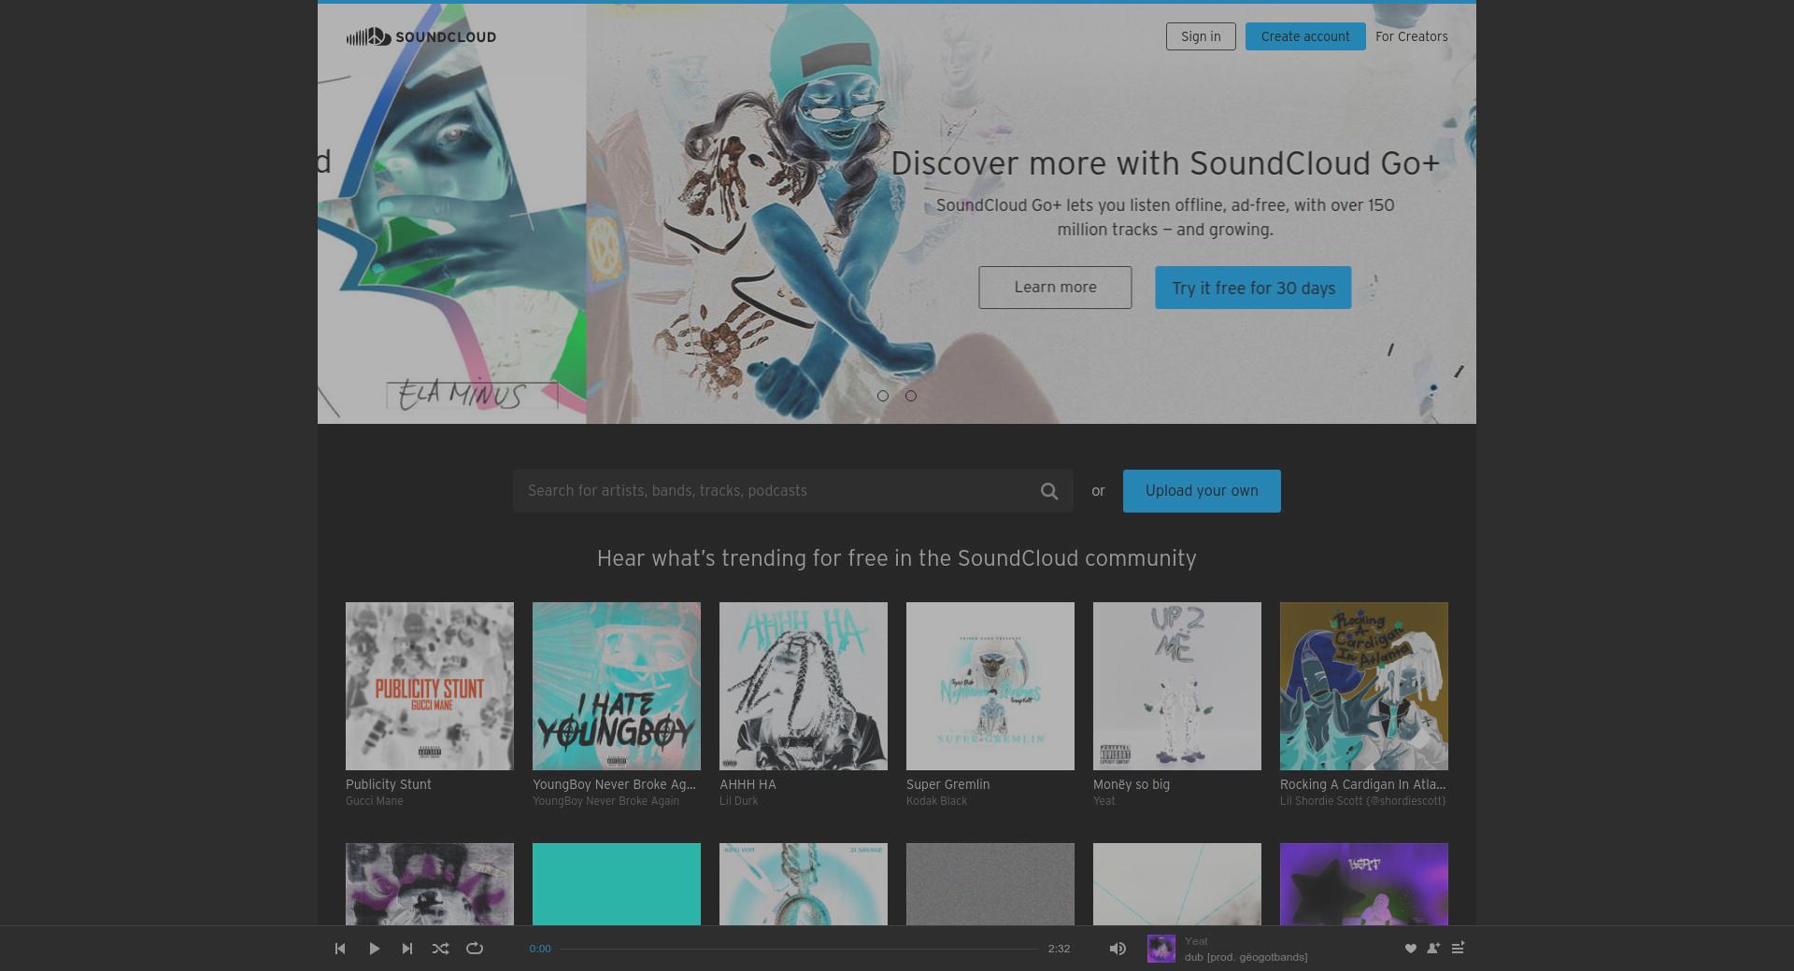Click the SoundCloud logo

(x=420, y=36)
